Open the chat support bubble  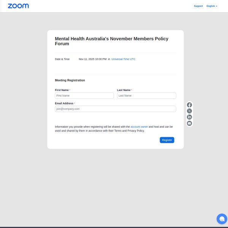[x=222, y=219]
